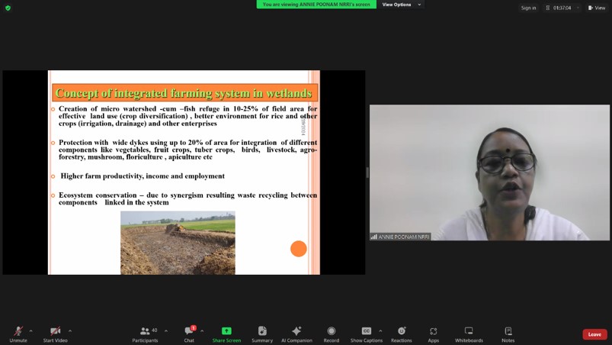
Task: Open the Participants panel
Action: (145, 333)
